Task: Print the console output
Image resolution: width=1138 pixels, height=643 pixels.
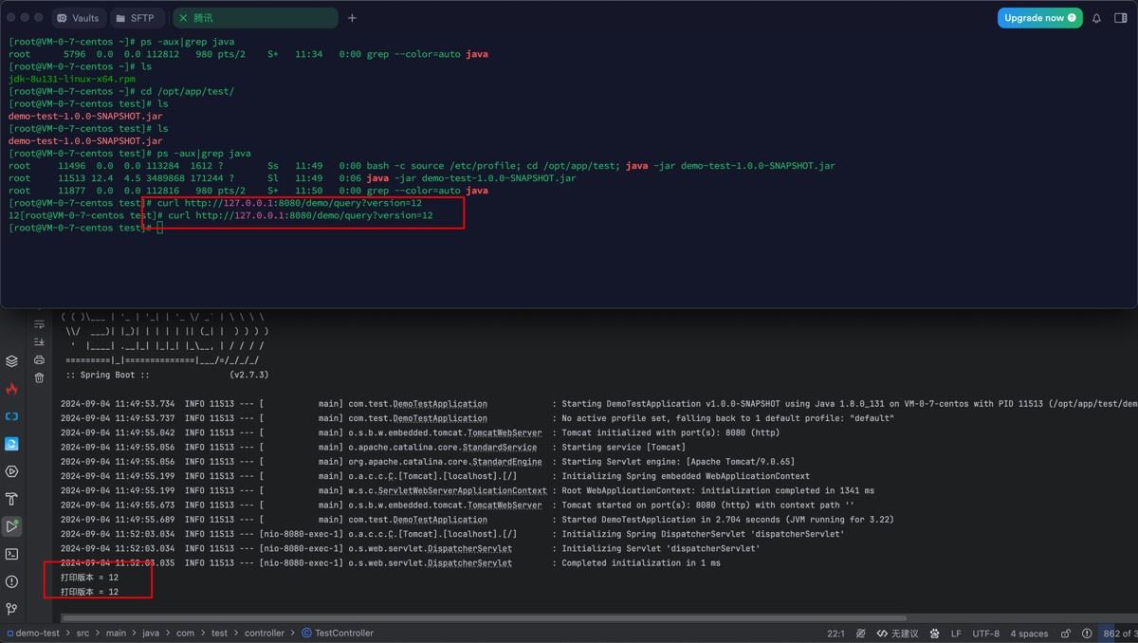Action: click(x=39, y=359)
